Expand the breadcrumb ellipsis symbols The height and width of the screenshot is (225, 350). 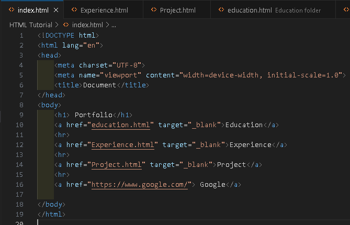click(x=114, y=25)
